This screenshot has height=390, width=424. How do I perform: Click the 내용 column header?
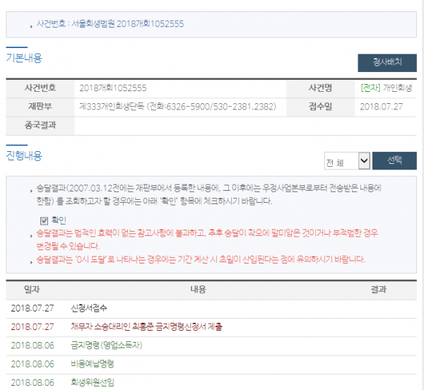(x=198, y=290)
